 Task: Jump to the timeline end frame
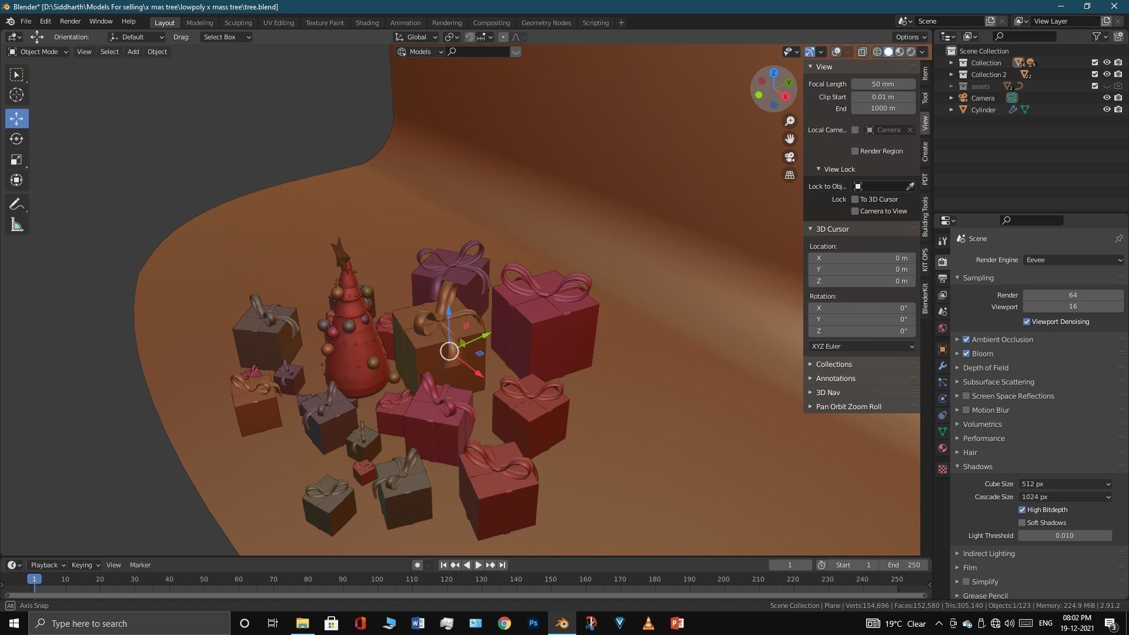pos(502,565)
